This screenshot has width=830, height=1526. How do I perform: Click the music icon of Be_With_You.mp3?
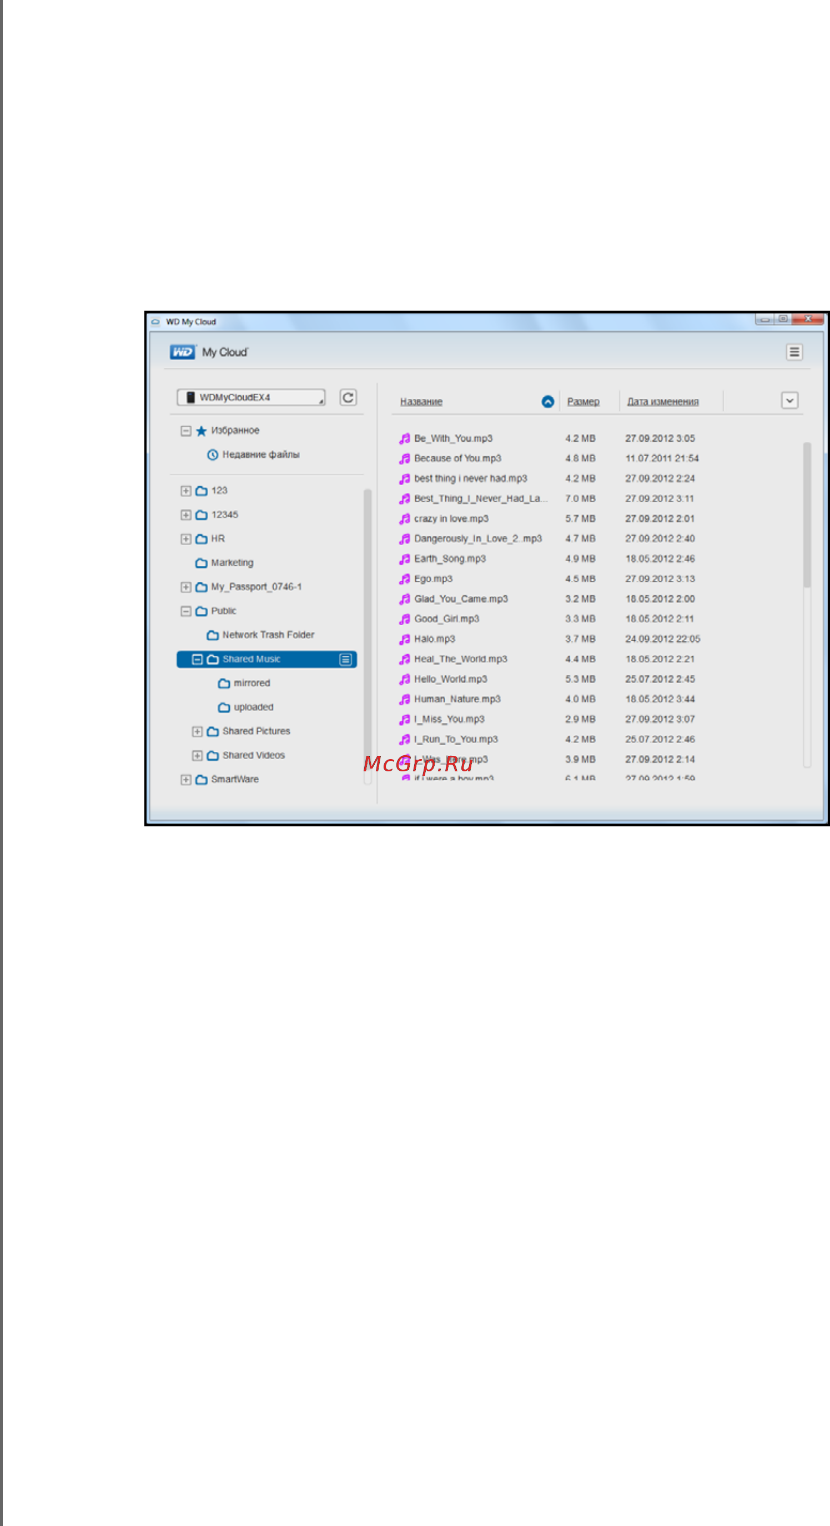(404, 438)
